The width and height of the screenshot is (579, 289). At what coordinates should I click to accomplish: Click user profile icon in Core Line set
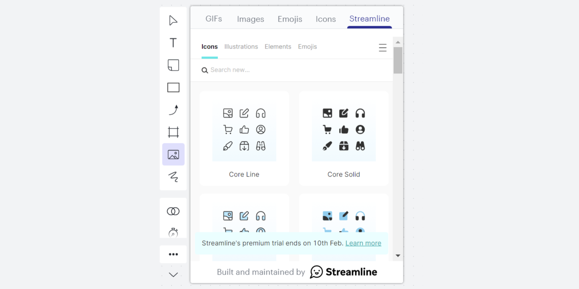point(261,130)
